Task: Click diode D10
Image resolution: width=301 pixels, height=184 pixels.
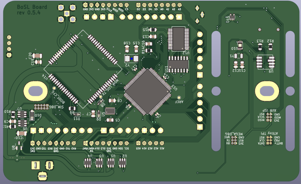Action: [32, 116]
